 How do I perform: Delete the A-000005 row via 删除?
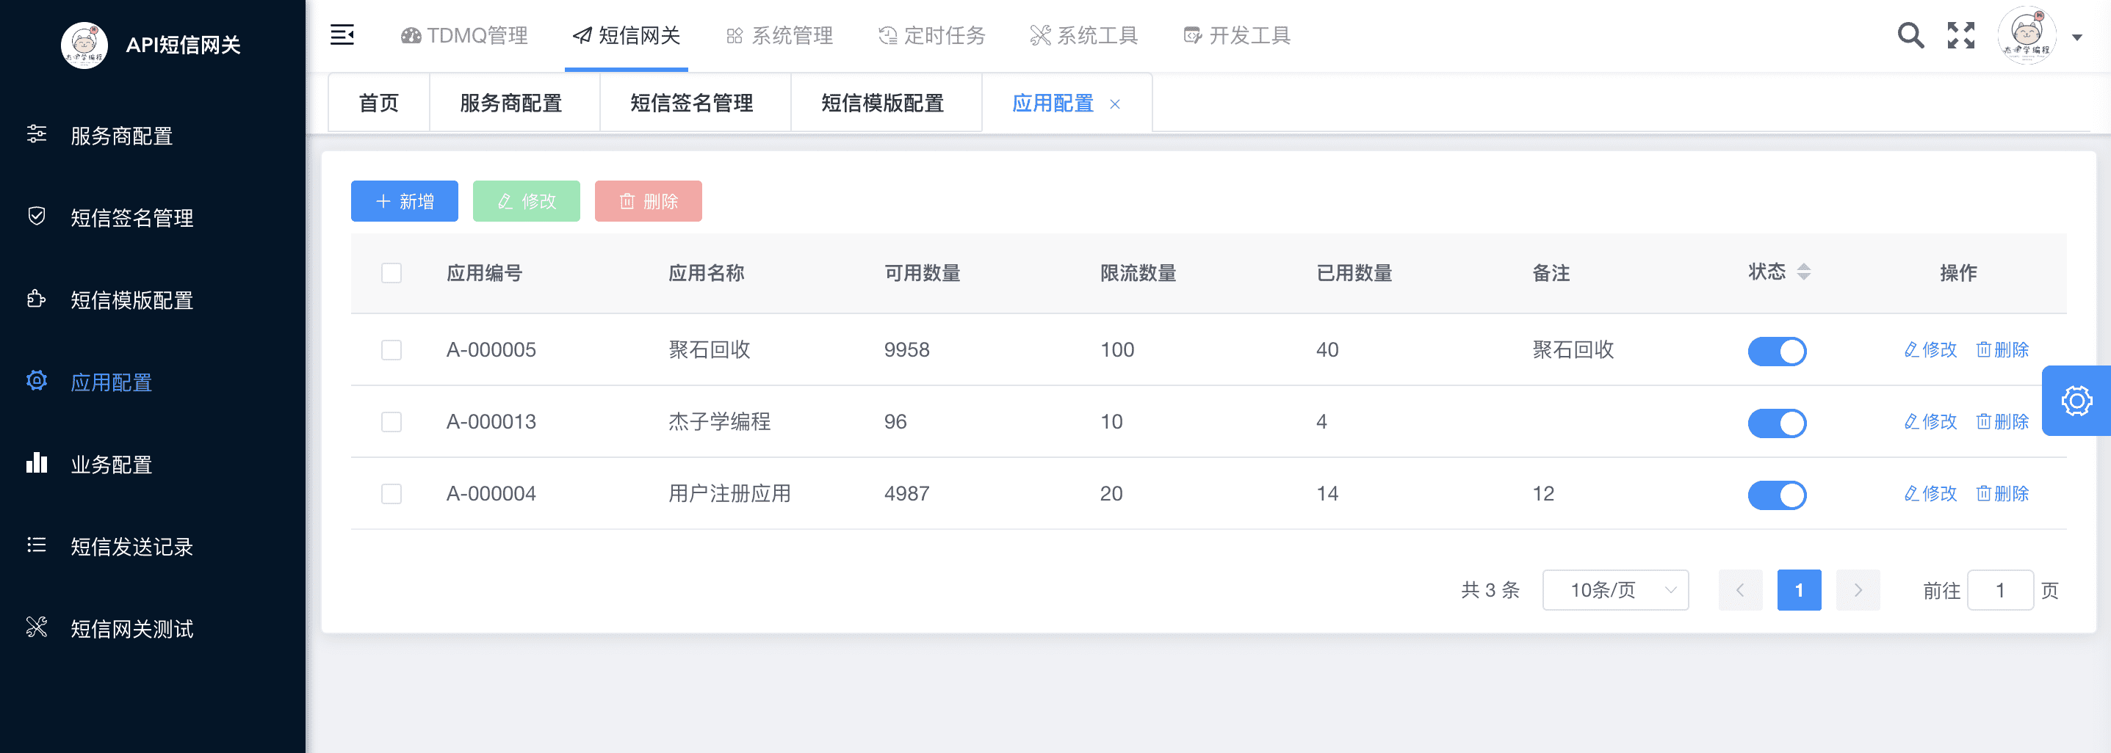(2002, 350)
